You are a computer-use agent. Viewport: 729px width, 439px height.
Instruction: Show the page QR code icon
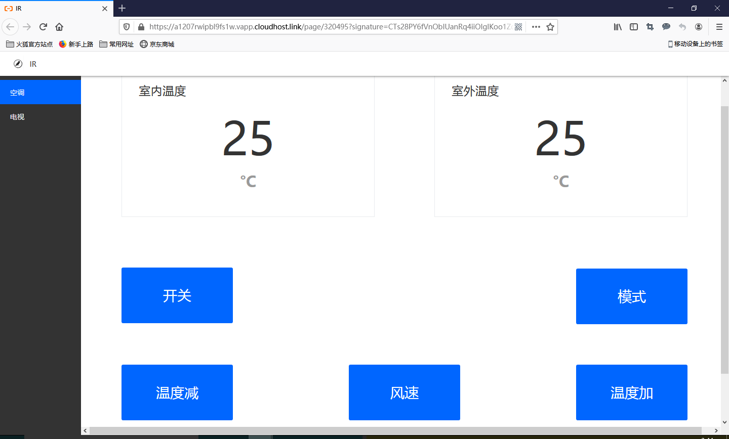[x=518, y=27]
